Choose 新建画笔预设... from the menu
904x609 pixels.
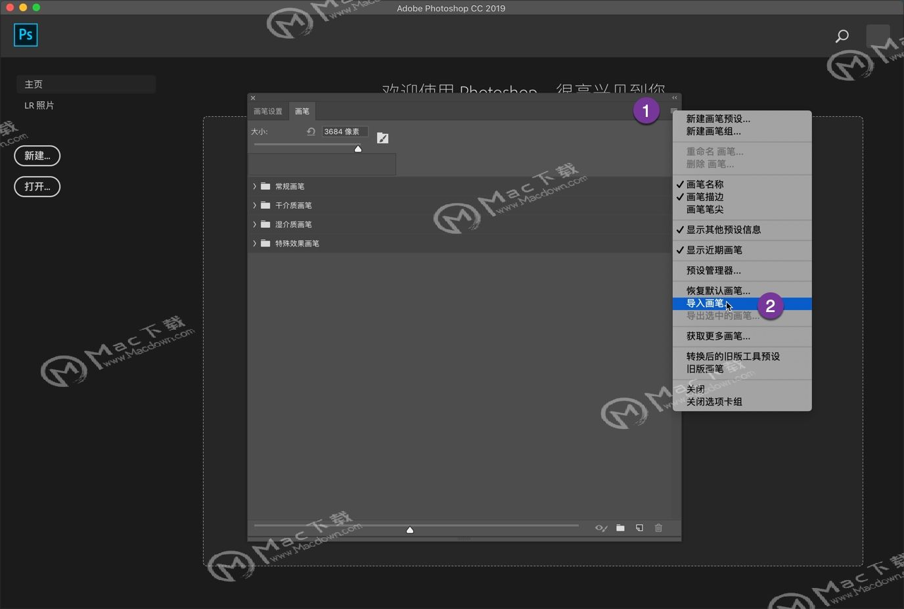click(742, 119)
